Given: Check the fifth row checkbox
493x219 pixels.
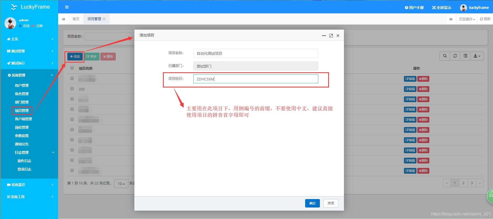Looking at the screenshot, I should click(x=72, y=119).
